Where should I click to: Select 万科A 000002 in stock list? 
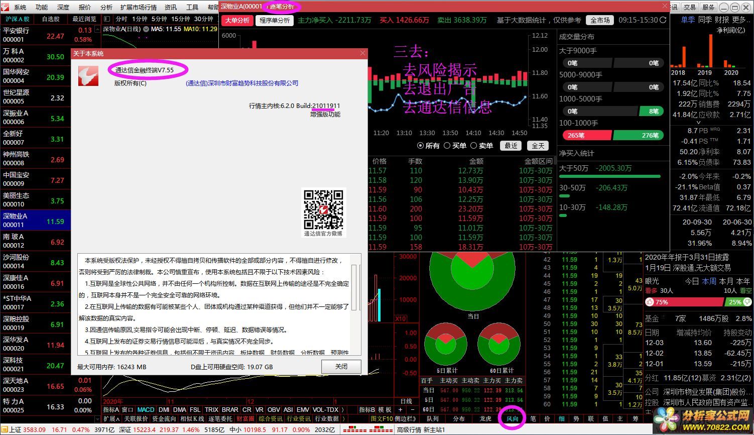(x=35, y=55)
